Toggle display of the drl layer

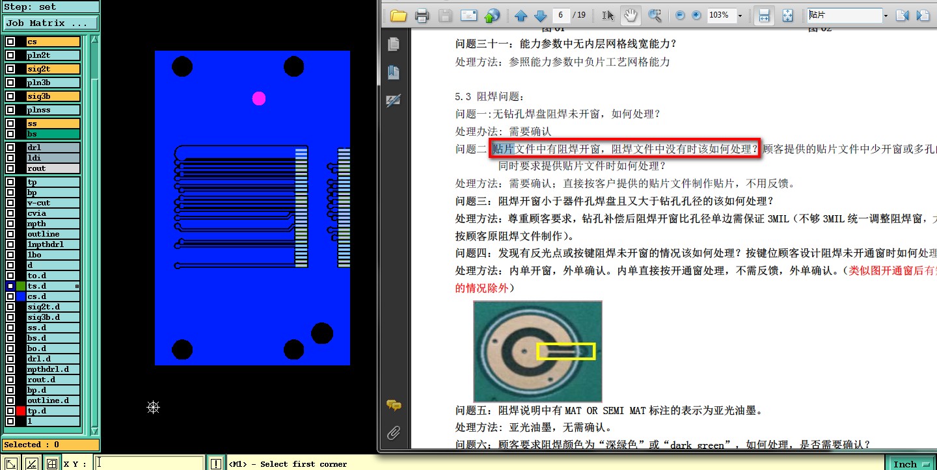coord(10,148)
